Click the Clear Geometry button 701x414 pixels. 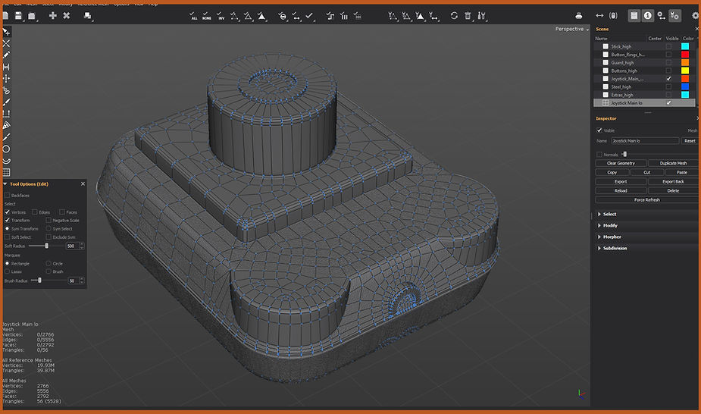coord(621,163)
